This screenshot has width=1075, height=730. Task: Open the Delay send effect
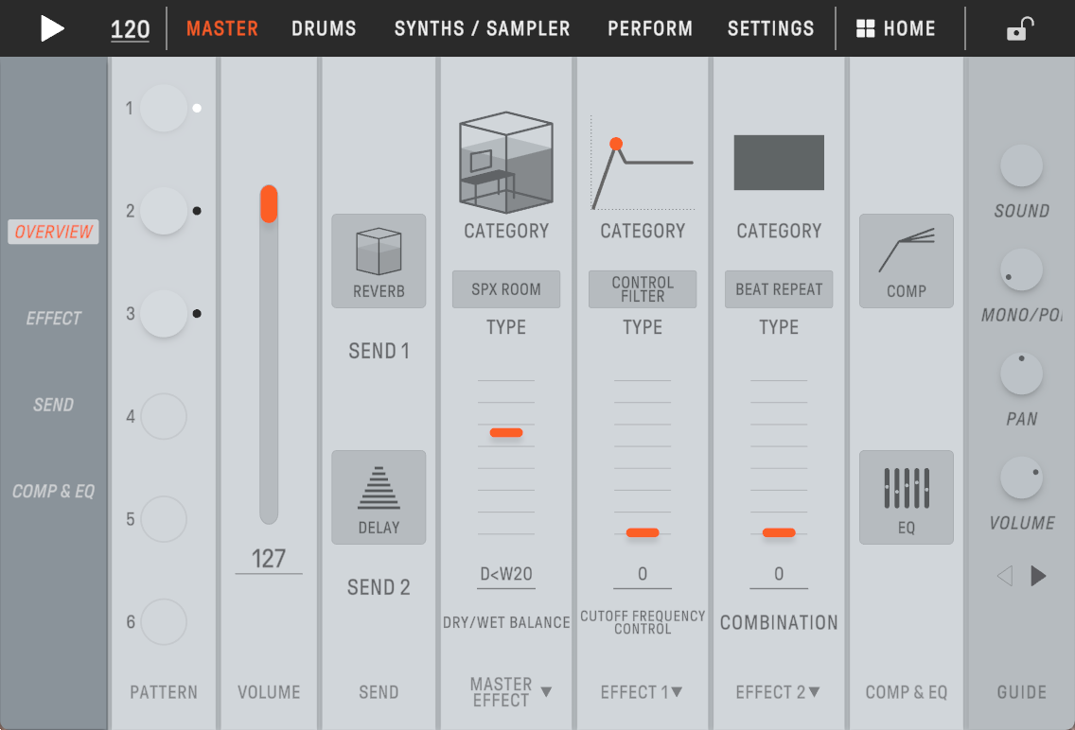tap(379, 496)
